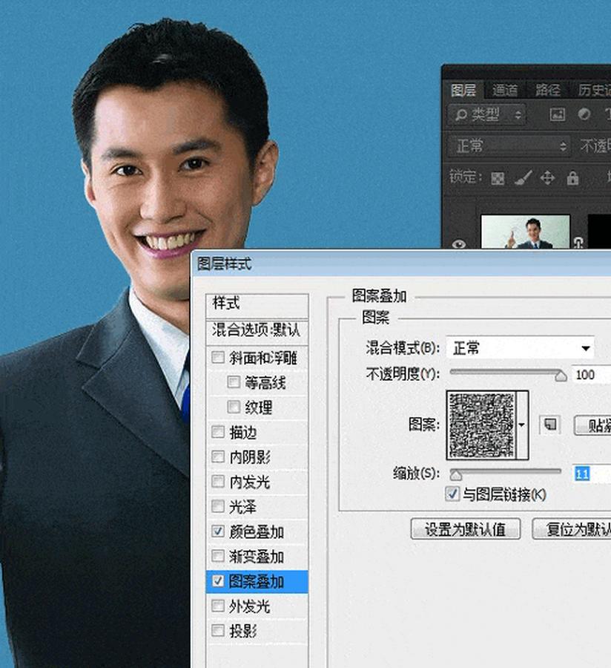The image size is (611, 668).
Task: Enable the 斜面和浮雕 style checkbox
Action: click(x=218, y=358)
